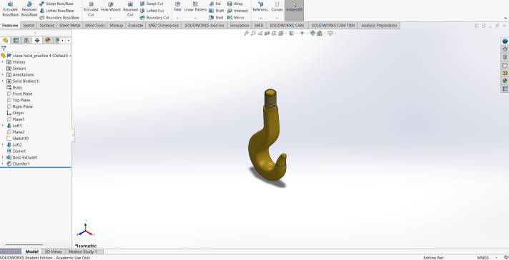The height and width of the screenshot is (260, 509).
Task: Choose the Lofted Cut command
Action: coord(152,11)
